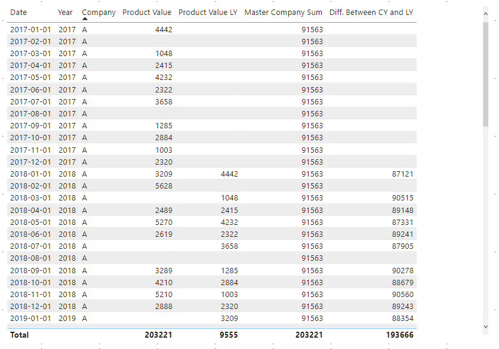Sort by the Product Value column header

[x=147, y=13]
